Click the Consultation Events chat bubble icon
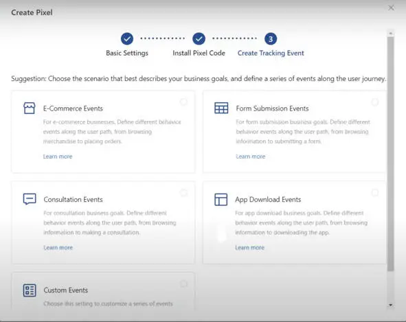 pos(30,199)
